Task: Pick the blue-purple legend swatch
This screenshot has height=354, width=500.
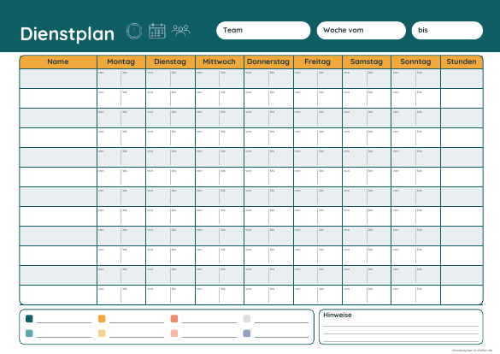Action: point(246,333)
